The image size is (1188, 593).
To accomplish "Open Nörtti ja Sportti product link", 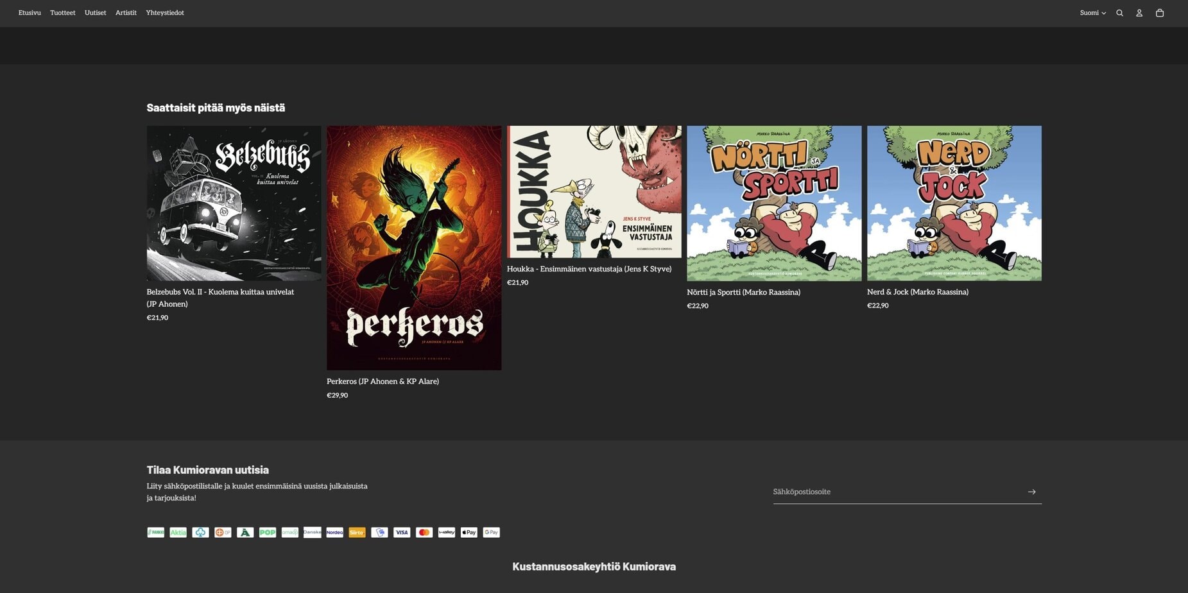I will [x=743, y=292].
